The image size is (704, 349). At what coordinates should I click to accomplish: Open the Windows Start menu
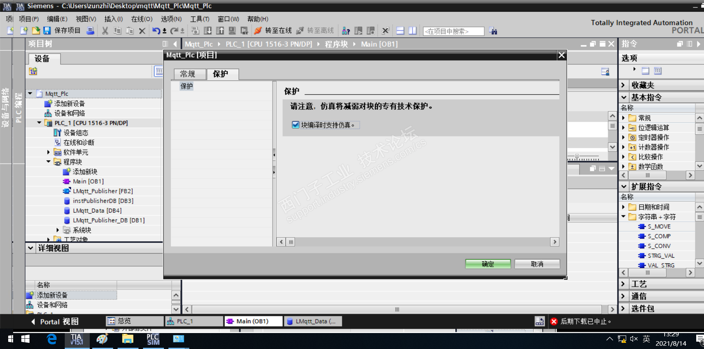click(25, 339)
